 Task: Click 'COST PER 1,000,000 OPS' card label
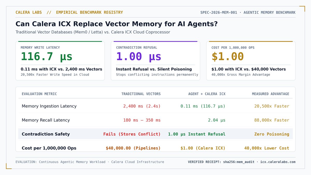pyautogui.click(x=233, y=48)
